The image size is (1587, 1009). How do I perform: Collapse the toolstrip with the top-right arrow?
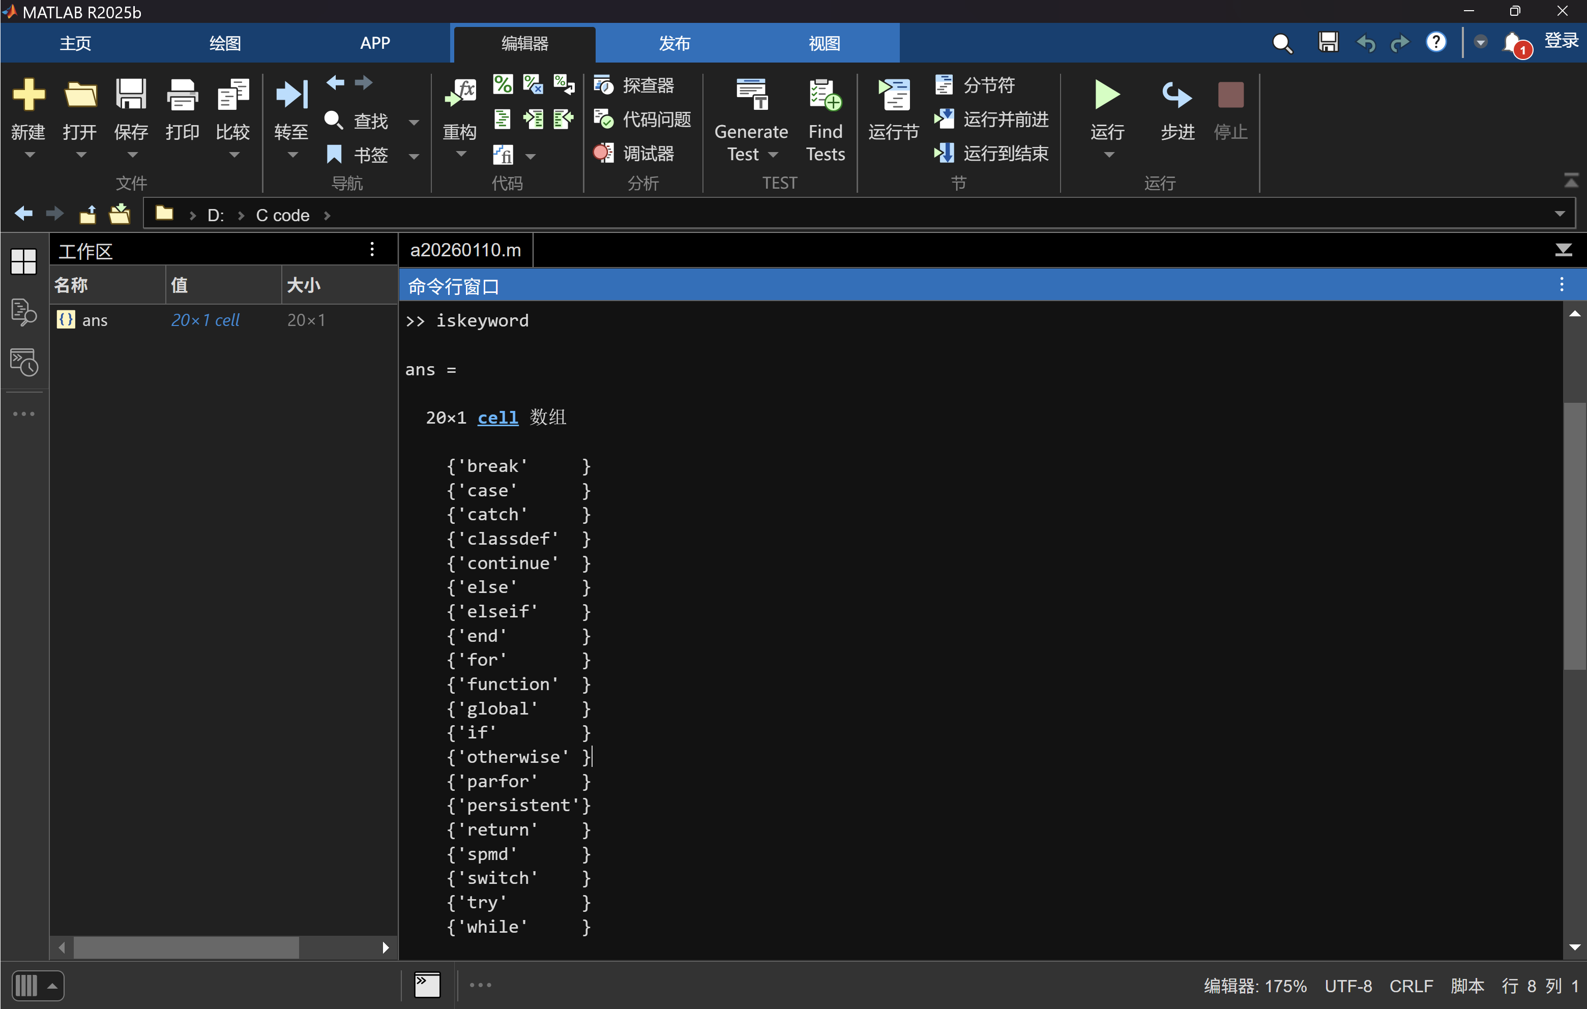(1571, 181)
